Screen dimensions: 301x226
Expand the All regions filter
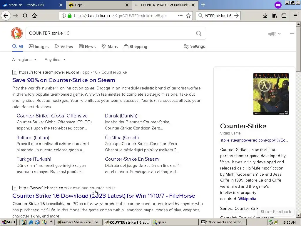[24, 59]
